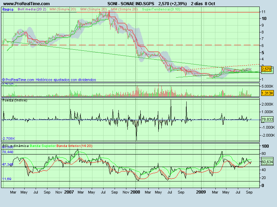Select the 100 value on the RSI axis

click(x=265, y=146)
